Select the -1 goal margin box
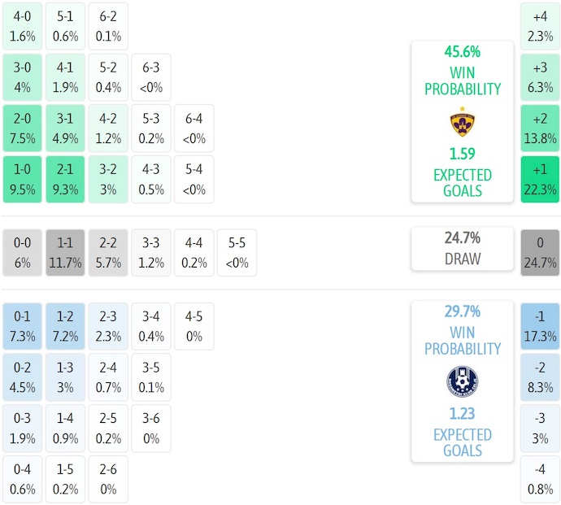The width and height of the screenshot is (561, 505). coord(540,325)
